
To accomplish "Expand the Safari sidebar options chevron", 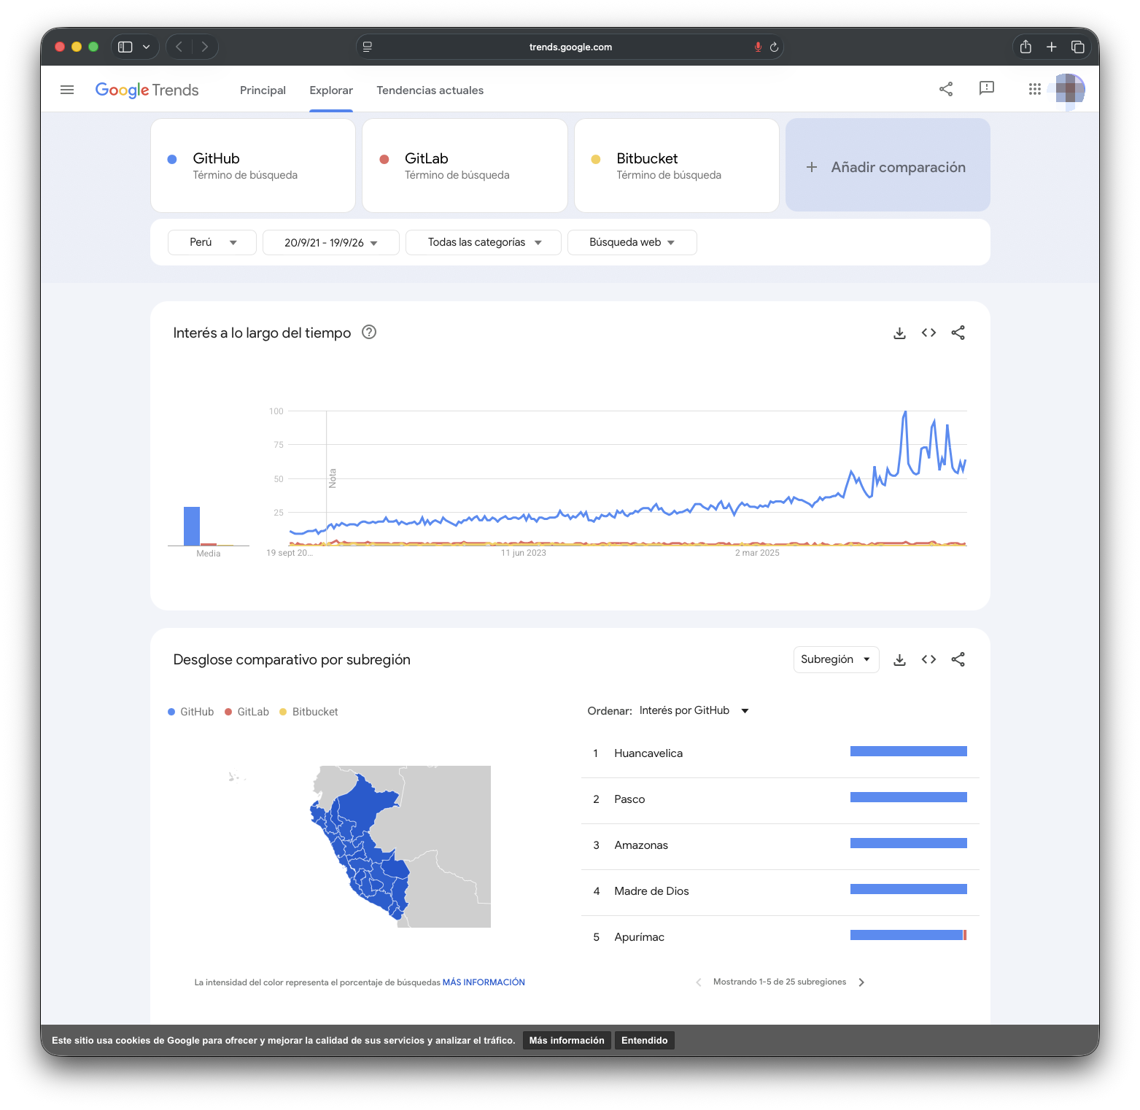I will click(x=146, y=47).
